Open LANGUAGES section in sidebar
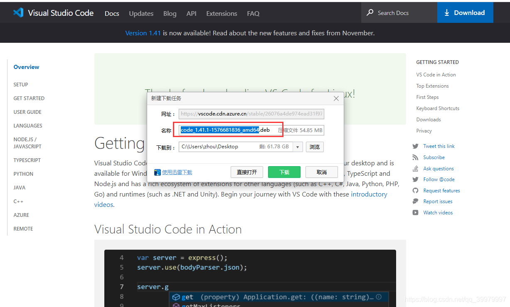 click(x=28, y=126)
